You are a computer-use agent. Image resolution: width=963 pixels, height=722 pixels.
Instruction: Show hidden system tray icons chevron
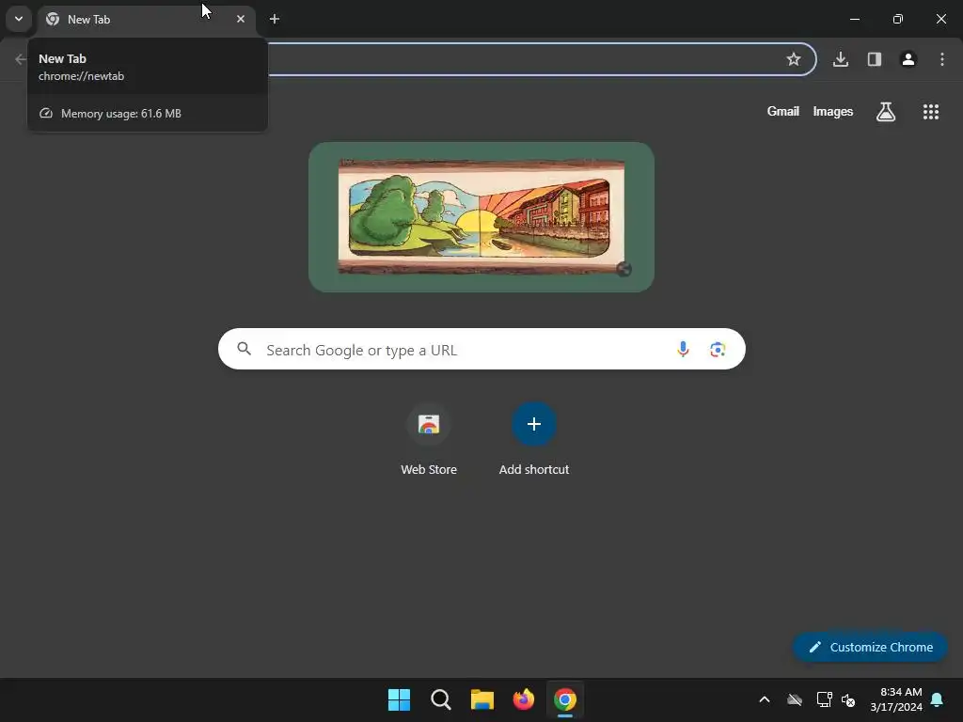(x=765, y=699)
